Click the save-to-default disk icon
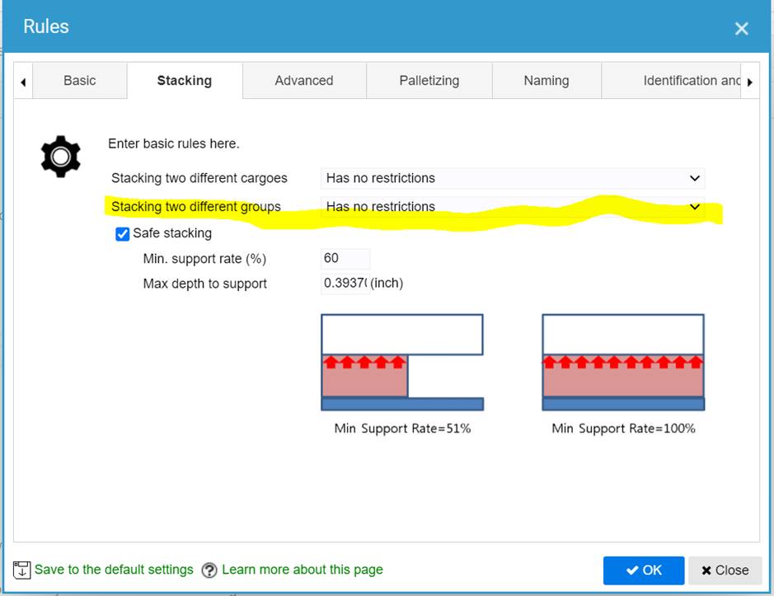The width and height of the screenshot is (774, 596). [21, 570]
